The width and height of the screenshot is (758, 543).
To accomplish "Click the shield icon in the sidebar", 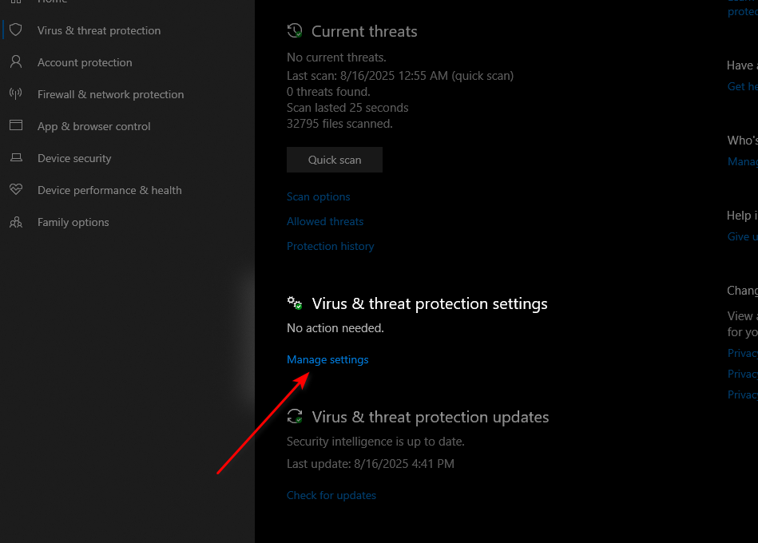I will click(x=15, y=30).
